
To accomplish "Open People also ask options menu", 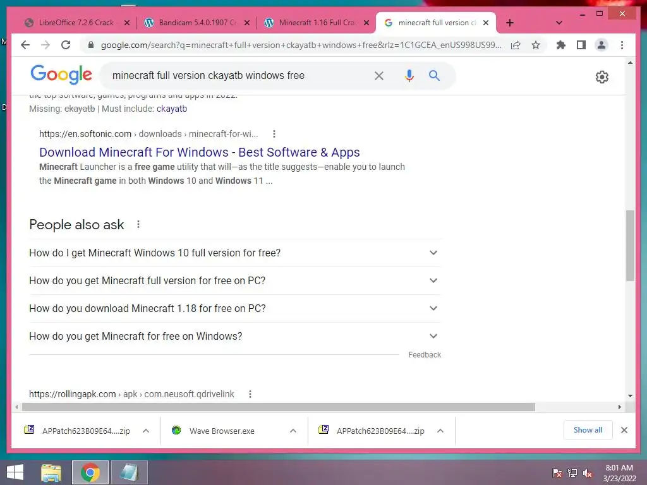I will pos(138,224).
